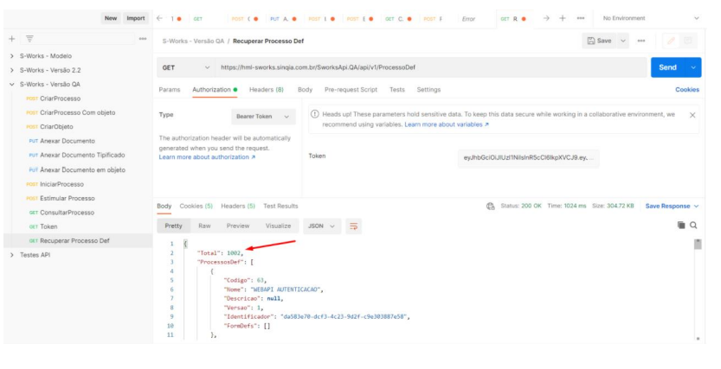
Task: Expand the S-Works - Versão 2.2 collection
Action: 12,70
